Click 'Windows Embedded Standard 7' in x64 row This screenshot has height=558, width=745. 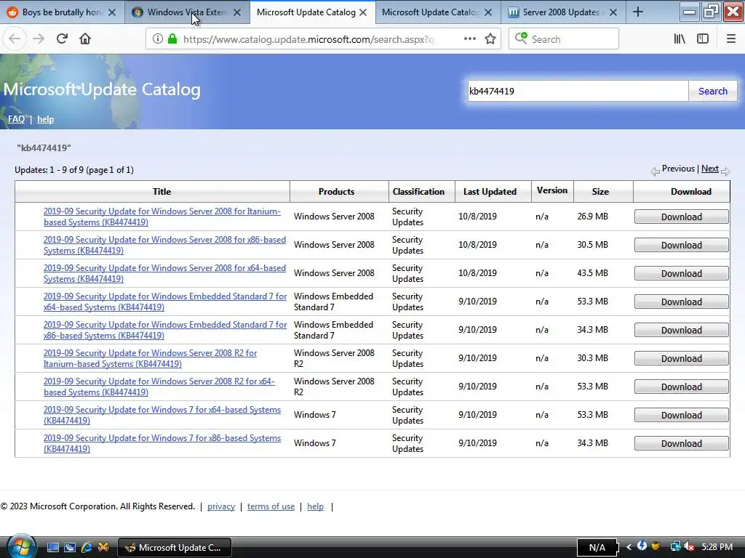coord(333,302)
